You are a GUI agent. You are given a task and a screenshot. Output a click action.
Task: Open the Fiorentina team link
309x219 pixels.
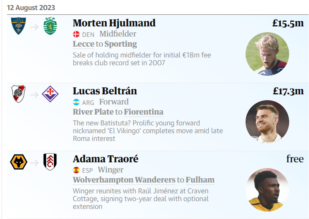[x=144, y=112]
